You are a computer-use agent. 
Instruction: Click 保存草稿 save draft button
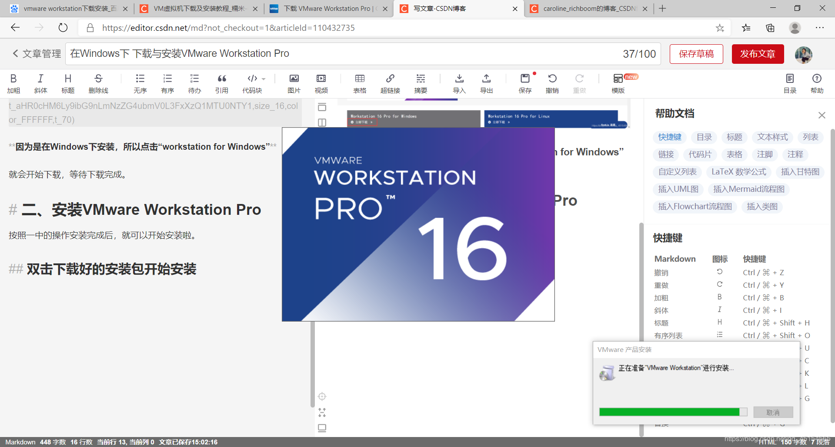(696, 54)
